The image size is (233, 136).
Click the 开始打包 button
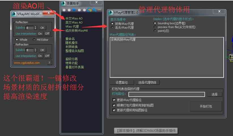point(206,106)
